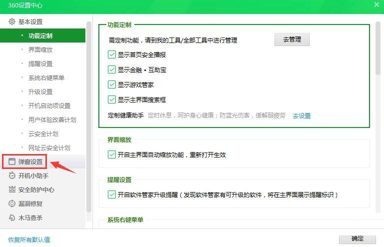Select 系统右键菜单 sidebar entry
Viewport: 384px width, 247px height.
click(x=46, y=78)
